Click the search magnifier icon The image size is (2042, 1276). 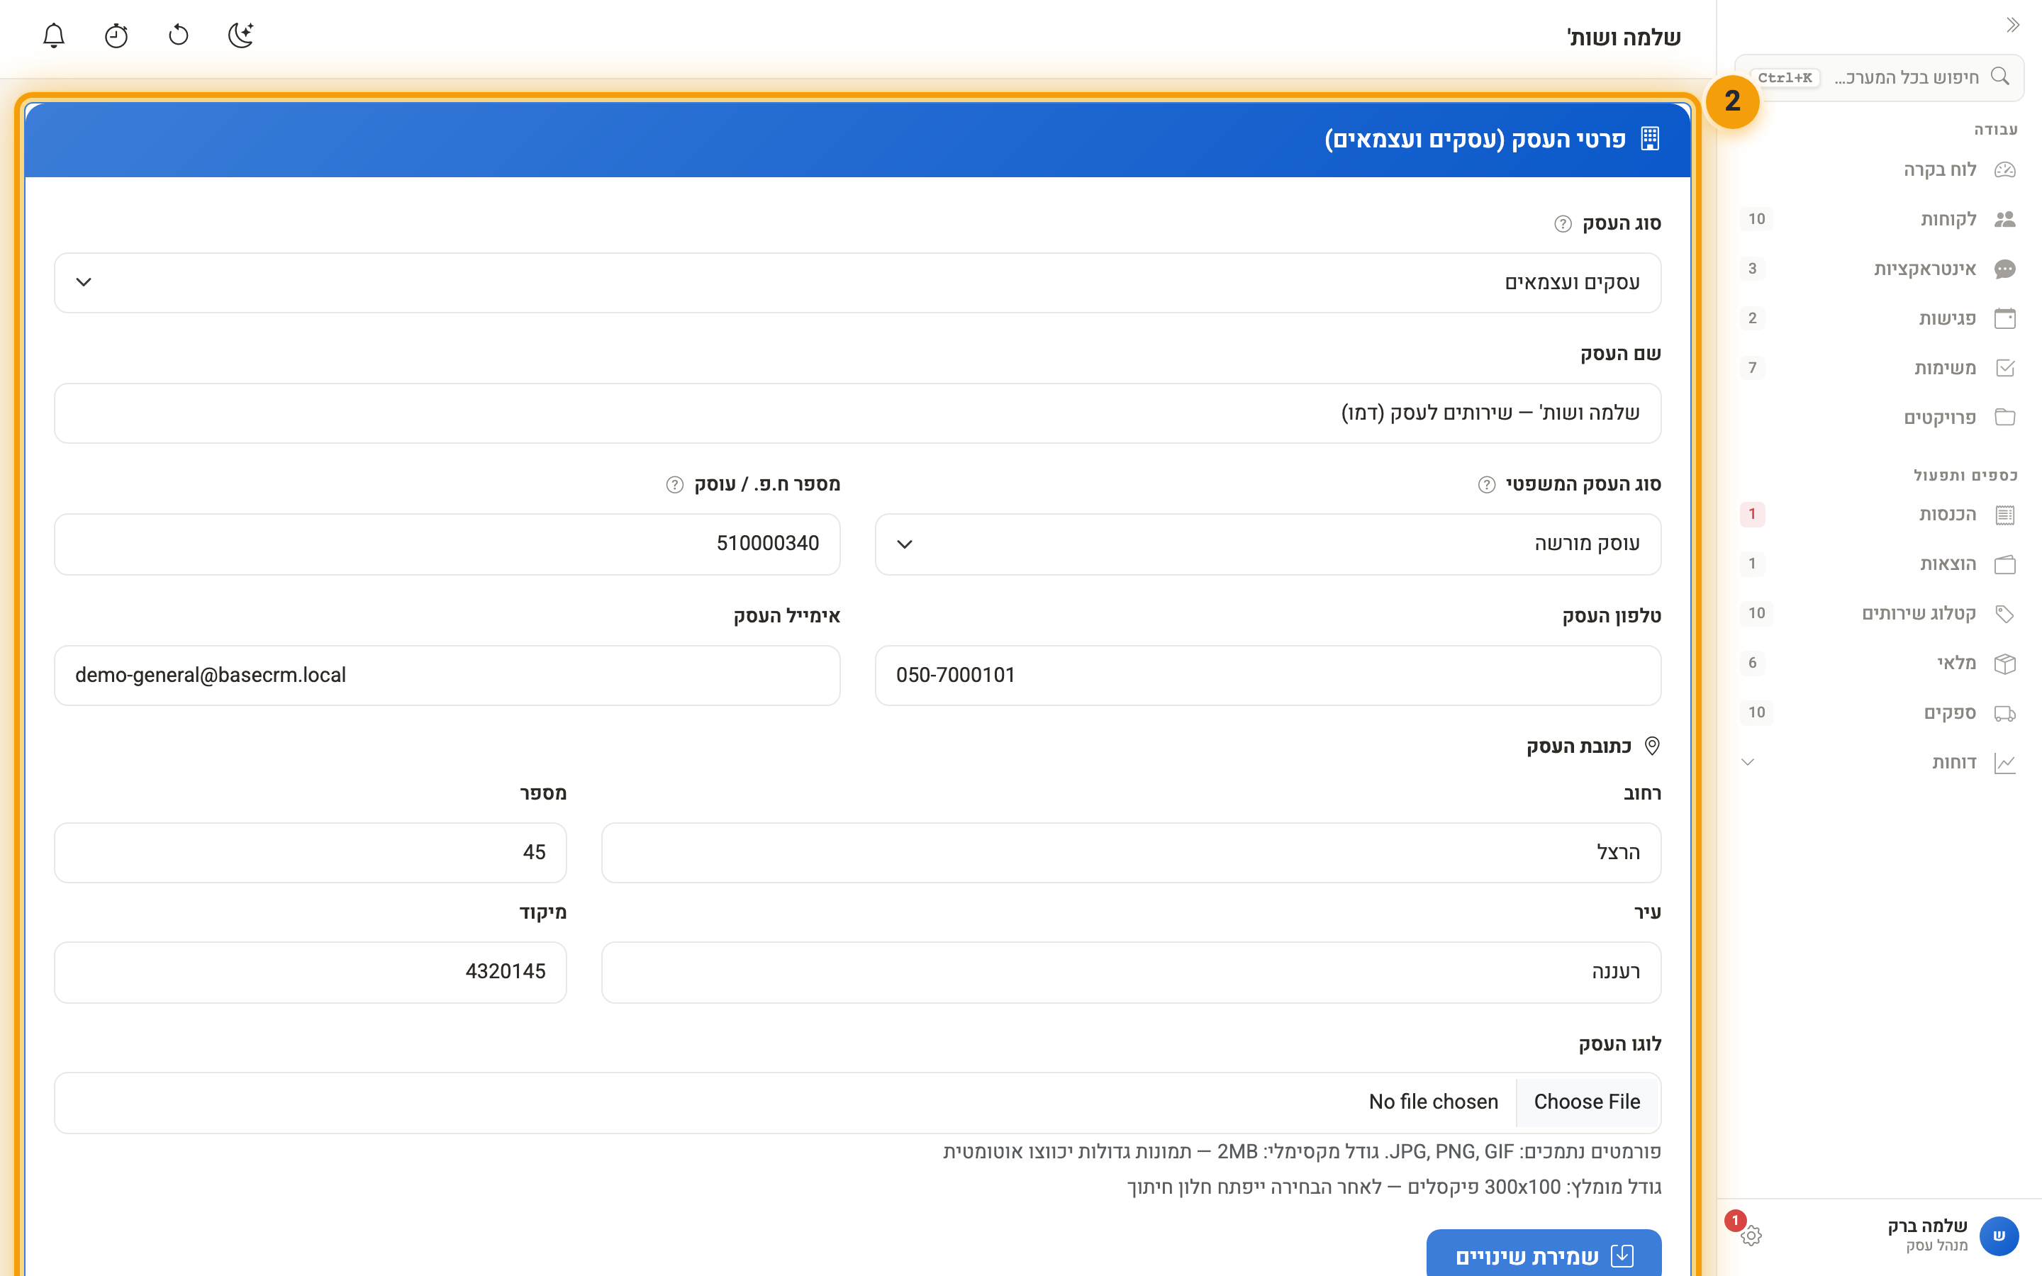tap(1999, 77)
